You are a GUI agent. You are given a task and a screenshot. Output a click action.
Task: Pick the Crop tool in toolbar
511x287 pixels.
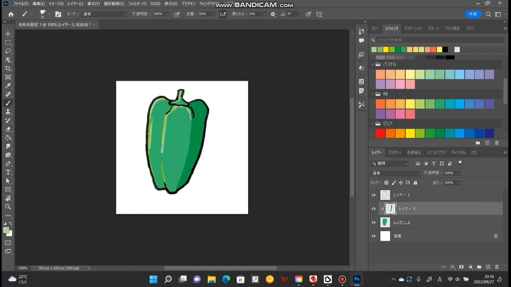(8, 69)
